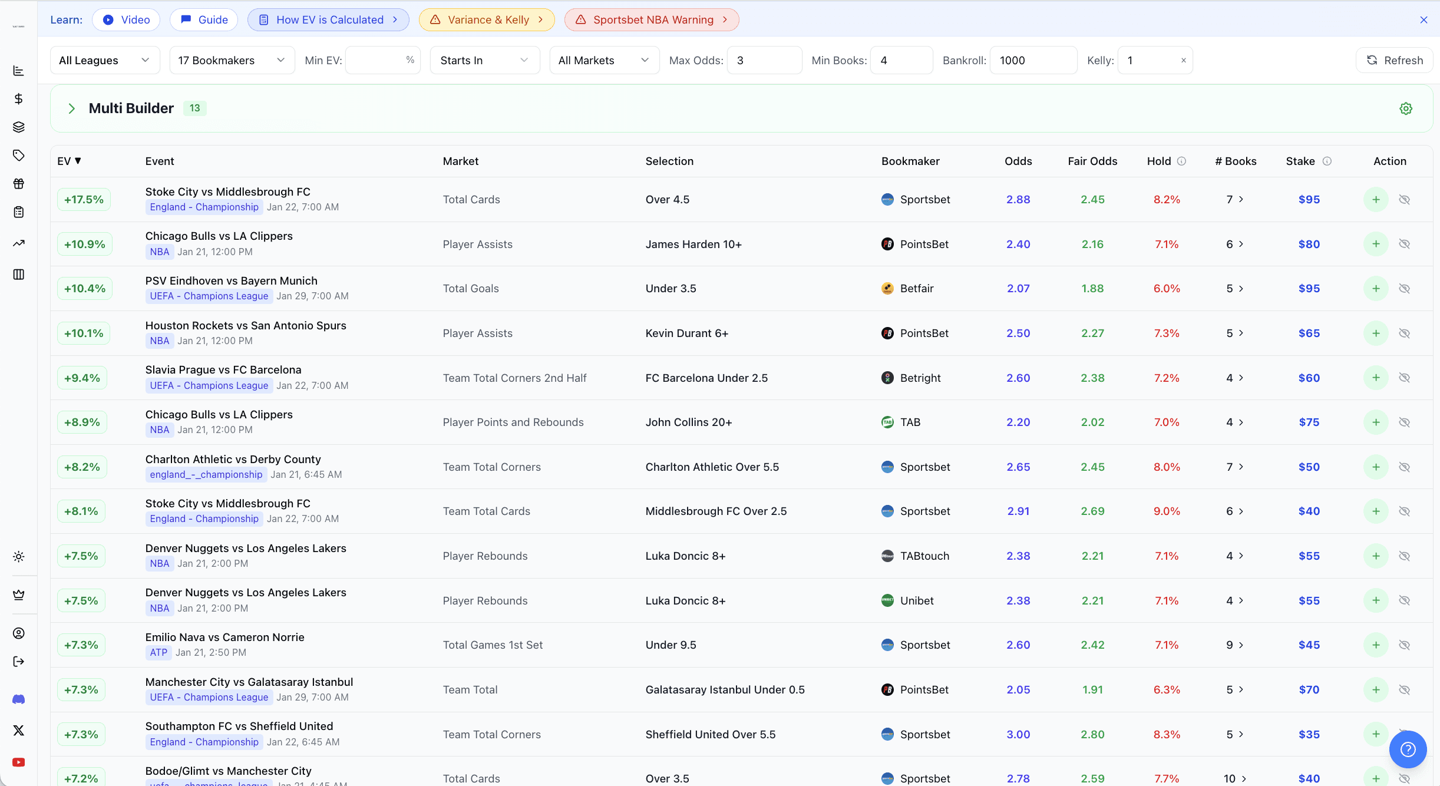Open Multi Builder settings gear

[x=1406, y=108]
